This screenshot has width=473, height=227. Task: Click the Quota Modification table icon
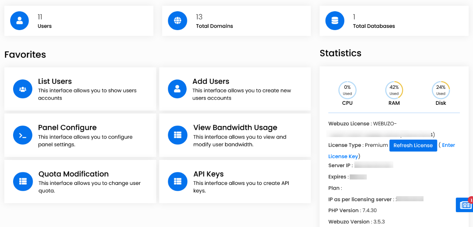click(x=23, y=181)
